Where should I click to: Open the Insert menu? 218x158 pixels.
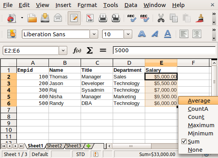click(x=63, y=5)
